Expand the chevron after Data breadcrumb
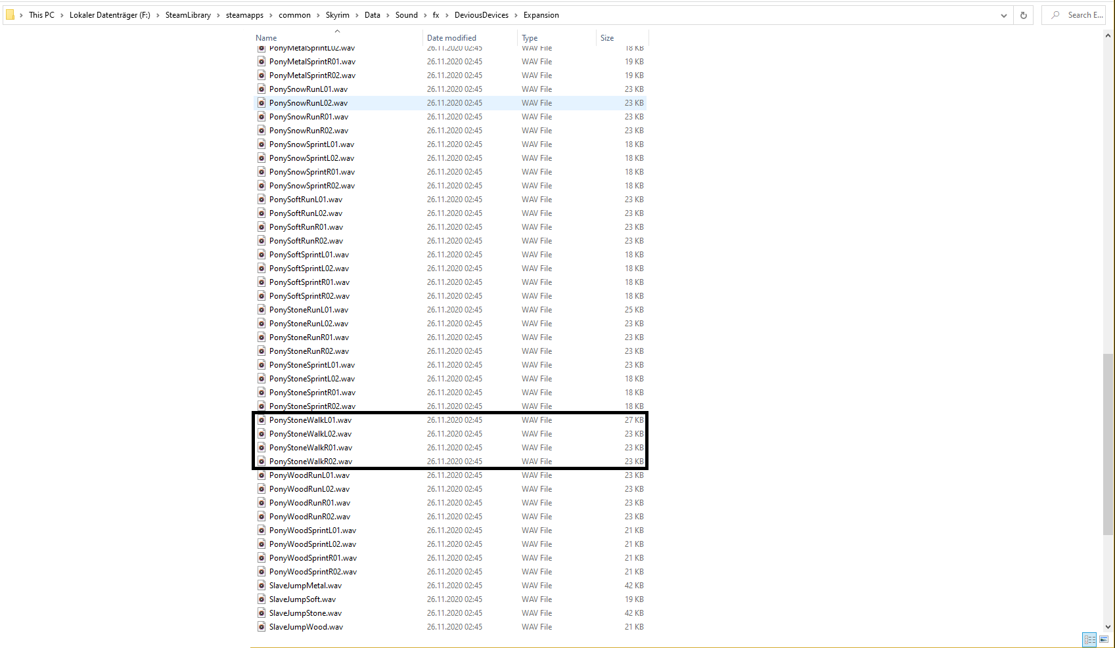Viewport: 1115px width, 648px height. (388, 15)
